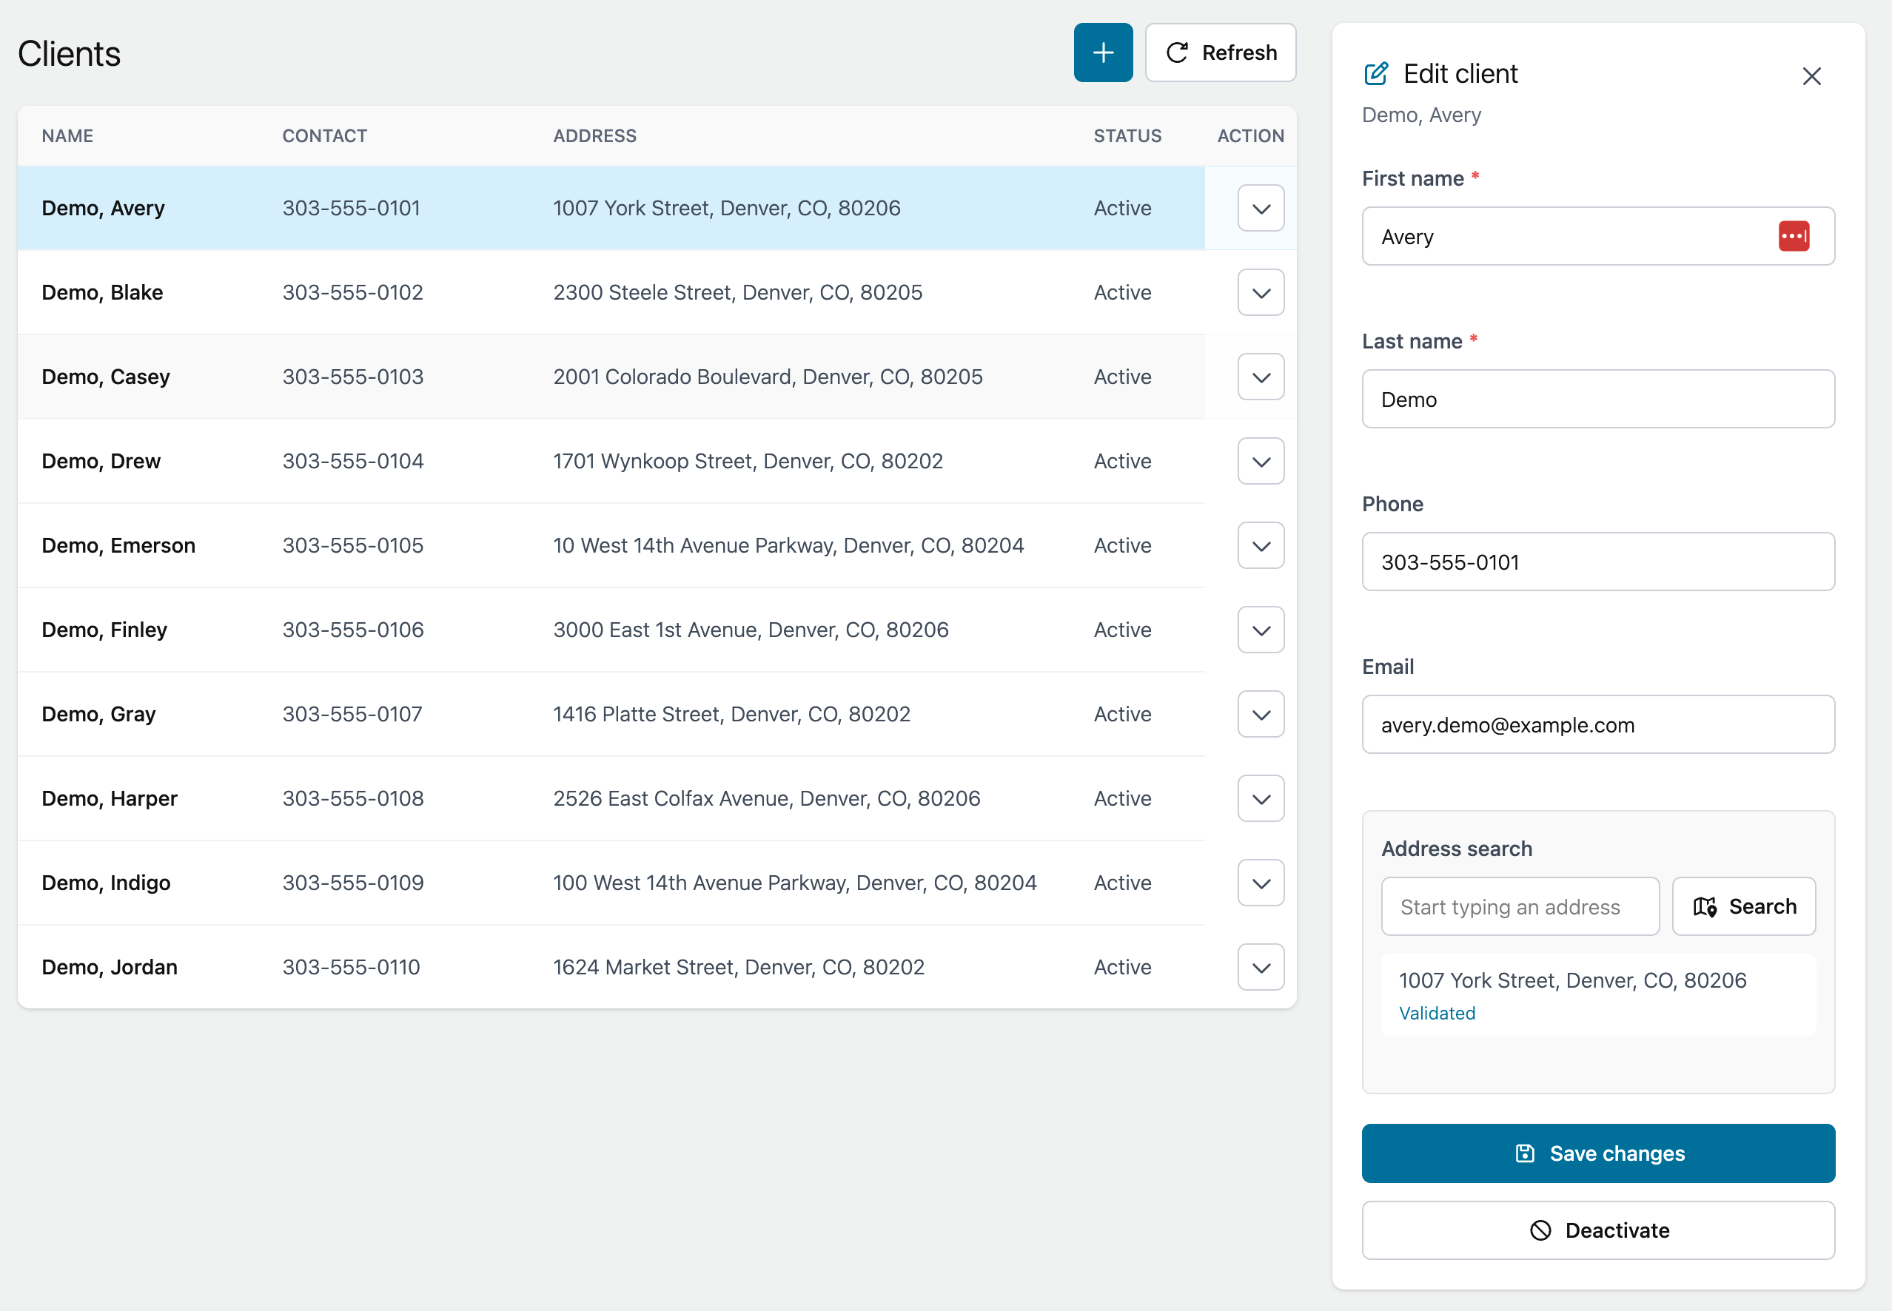Select the Demo, Casey name cell
Image resolution: width=1892 pixels, height=1311 pixels.
105,377
